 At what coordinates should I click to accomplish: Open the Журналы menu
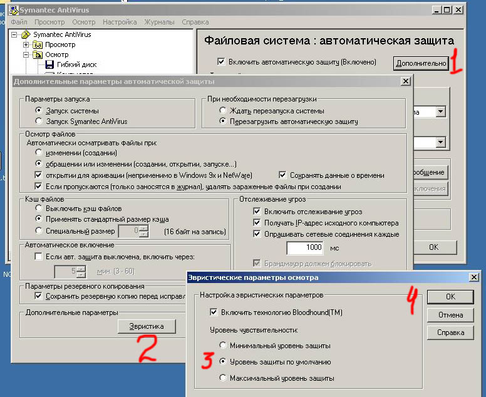pyautogui.click(x=159, y=22)
